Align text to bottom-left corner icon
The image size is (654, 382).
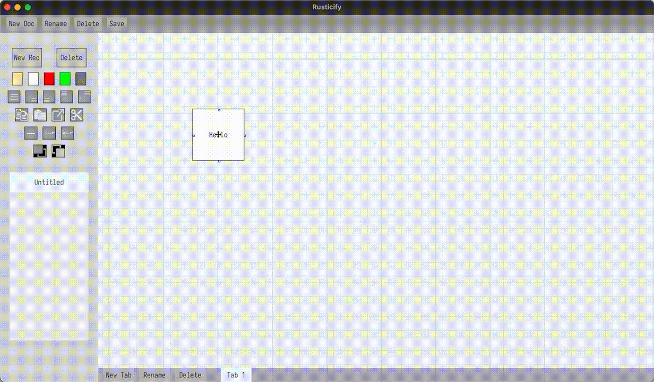coord(49,97)
